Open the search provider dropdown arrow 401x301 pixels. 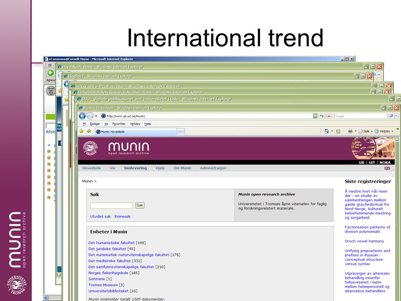[x=396, y=116]
